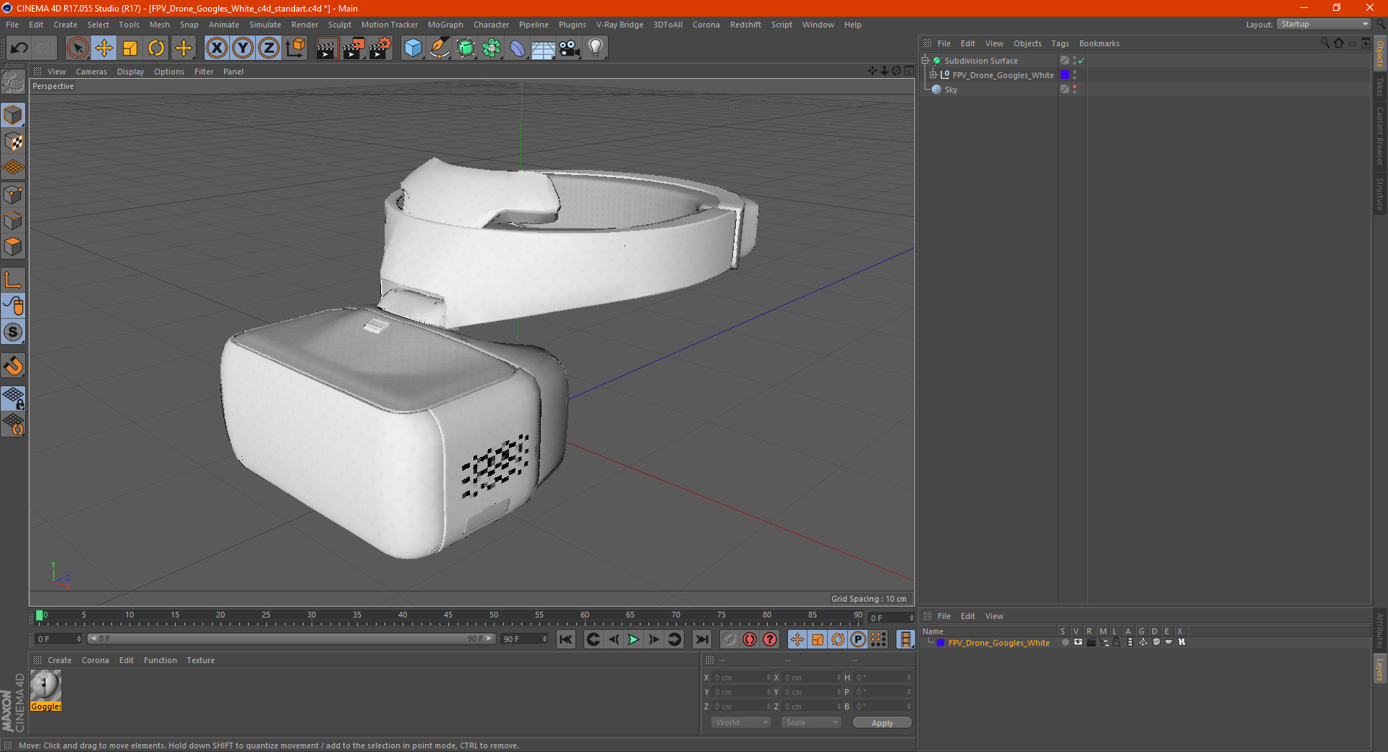Toggle Z axis lock
The width and height of the screenshot is (1388, 752).
tap(269, 48)
